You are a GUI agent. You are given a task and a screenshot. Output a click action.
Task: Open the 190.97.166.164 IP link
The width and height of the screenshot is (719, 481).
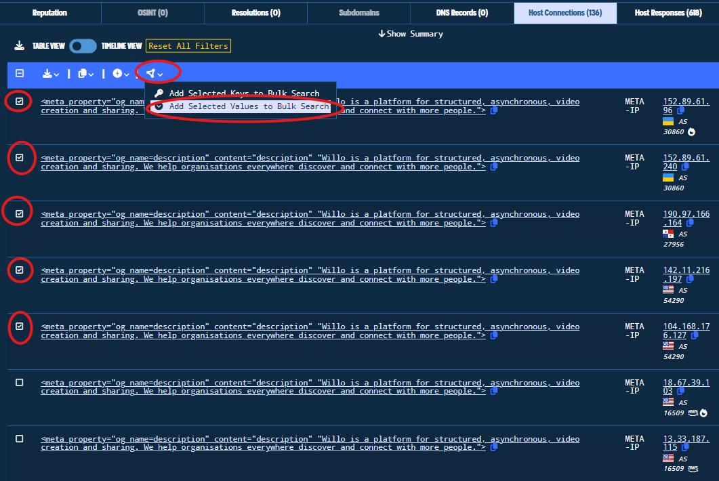(686, 218)
